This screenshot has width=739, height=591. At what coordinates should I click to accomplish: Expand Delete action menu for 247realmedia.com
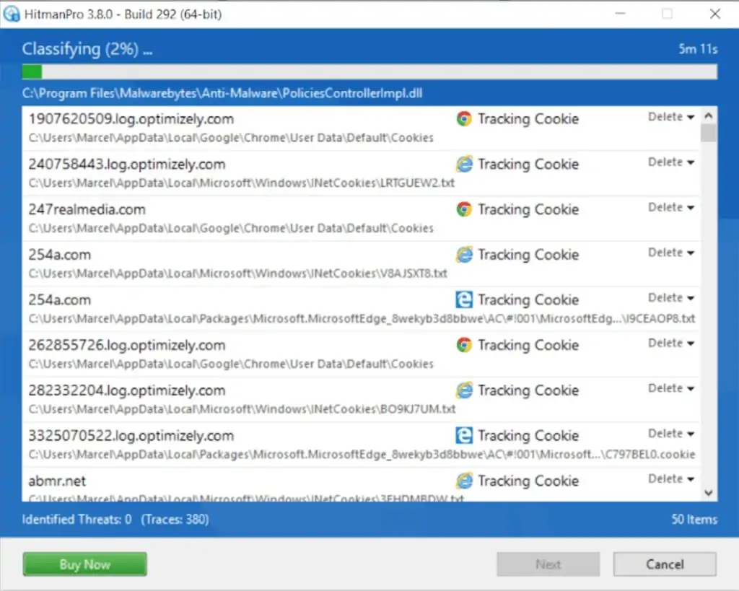tap(671, 207)
